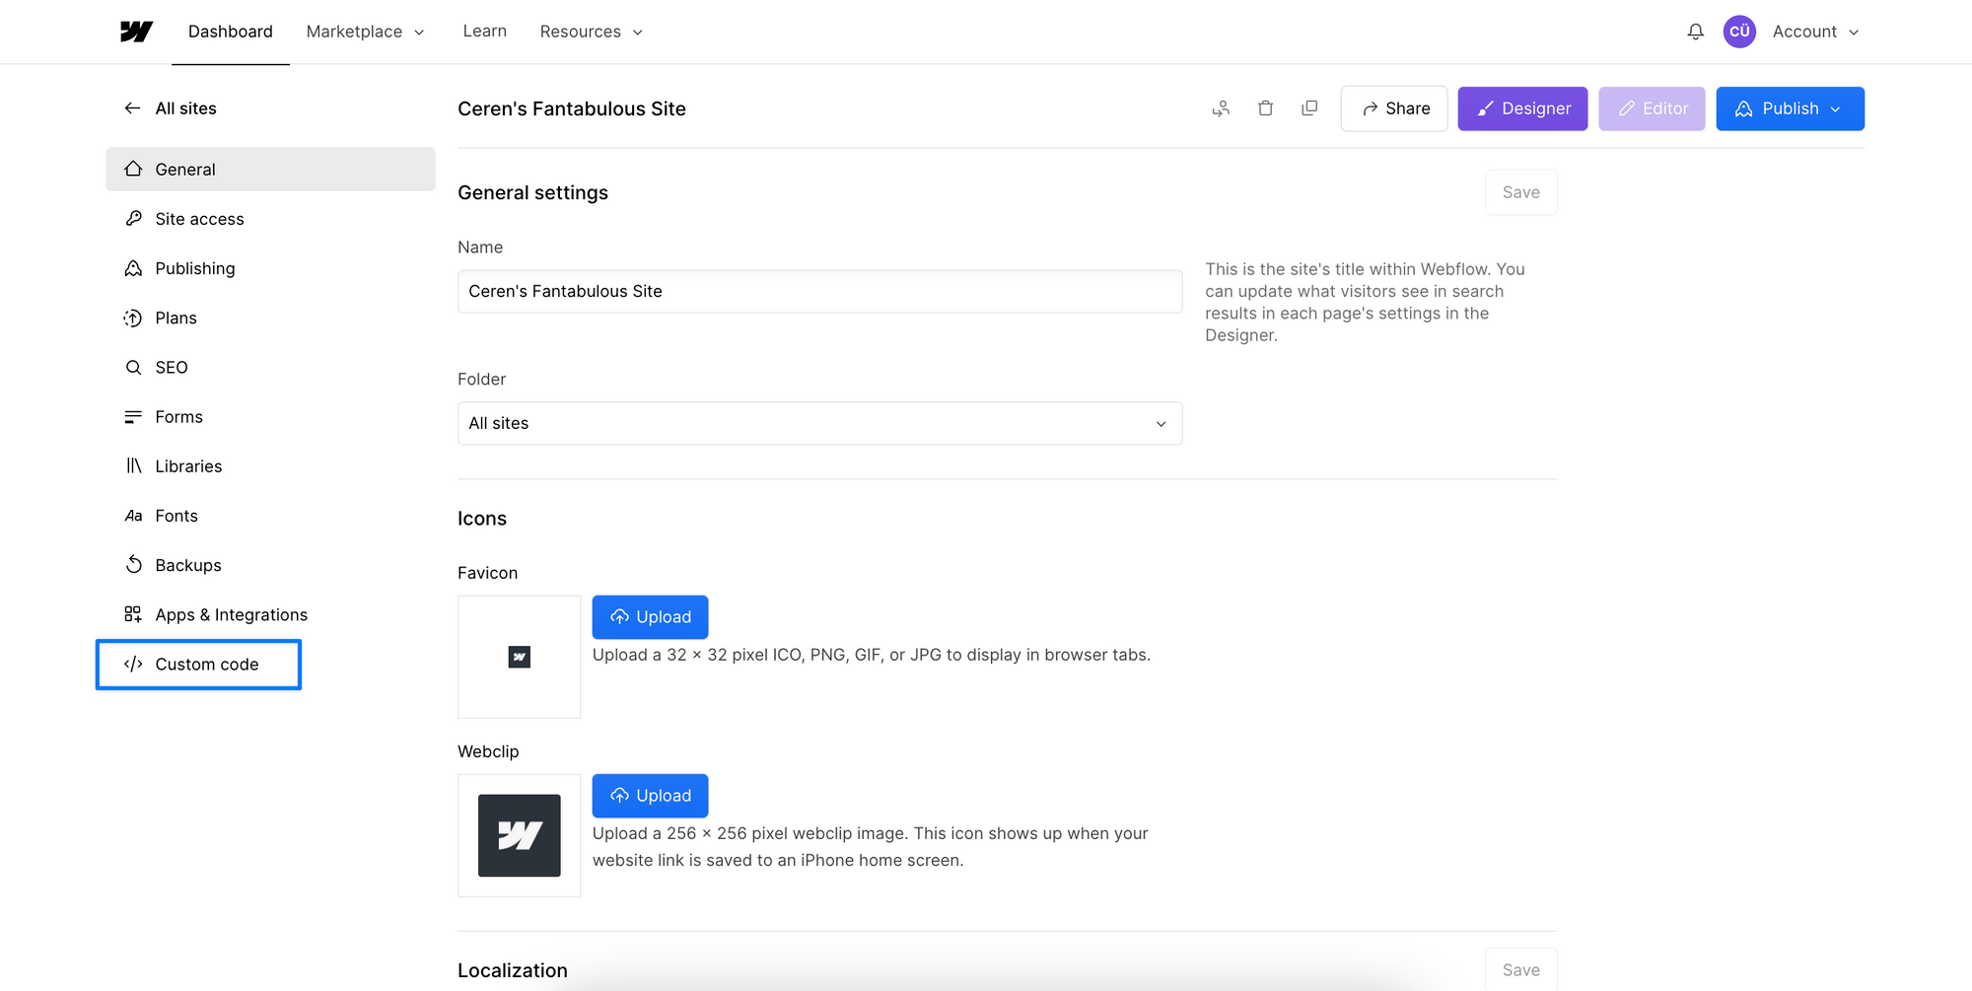Open Apps & Integrations in the sidebar
This screenshot has height=991, width=1972.
click(270, 614)
